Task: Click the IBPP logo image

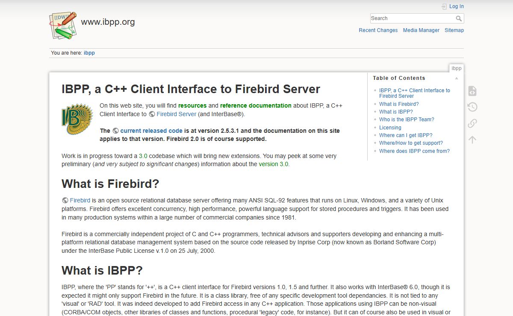Action: point(77,119)
